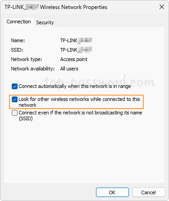Click the TP-LINK value beside Name
The image size is (169, 201).
(76, 40)
